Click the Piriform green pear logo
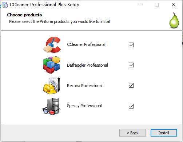The height and width of the screenshot is (142, 183). pyautogui.click(x=174, y=20)
